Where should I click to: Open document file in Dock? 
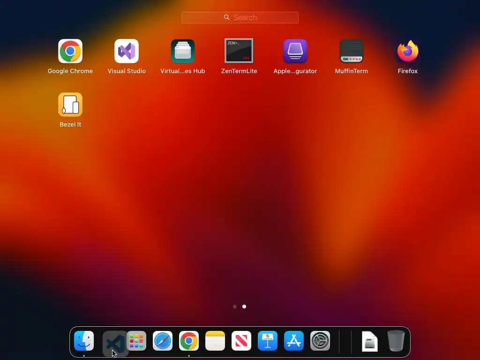point(370,341)
